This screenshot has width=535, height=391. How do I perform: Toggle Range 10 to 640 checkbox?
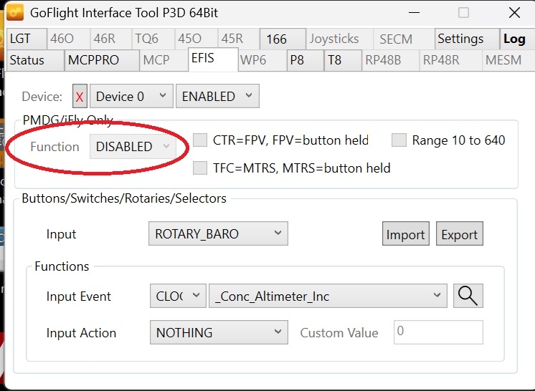click(399, 140)
